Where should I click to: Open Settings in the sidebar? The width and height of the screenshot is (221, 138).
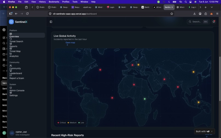click(x=13, y=96)
